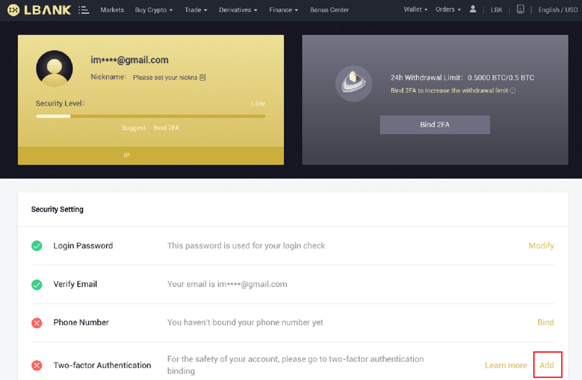Click the LBANK logo
Screen dimensions: 582x380
[39, 10]
